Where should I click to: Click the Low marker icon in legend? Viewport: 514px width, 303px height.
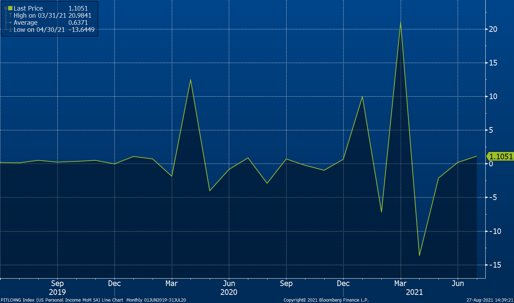click(10, 30)
